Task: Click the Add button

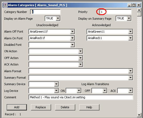Action: [17, 107]
